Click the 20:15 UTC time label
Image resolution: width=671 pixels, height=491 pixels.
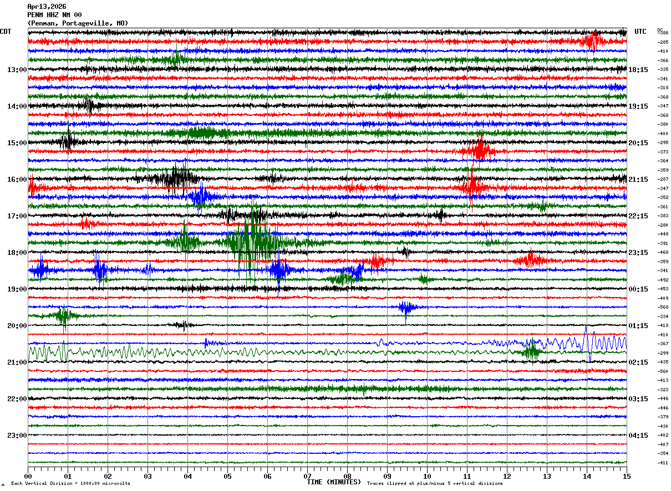tap(638, 143)
